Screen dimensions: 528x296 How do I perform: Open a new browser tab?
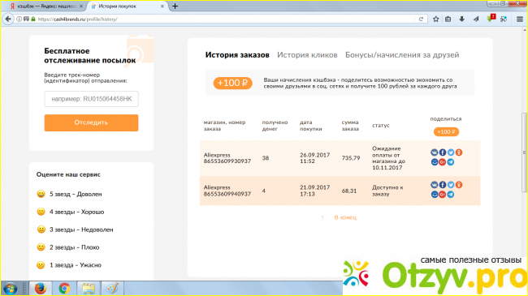[175, 6]
